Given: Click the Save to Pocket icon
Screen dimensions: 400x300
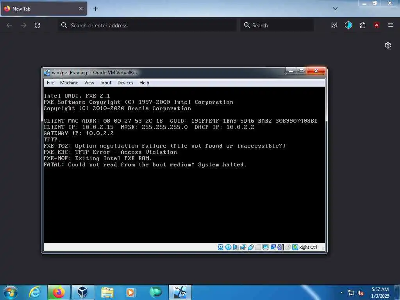Looking at the screenshot, I should [334, 25].
